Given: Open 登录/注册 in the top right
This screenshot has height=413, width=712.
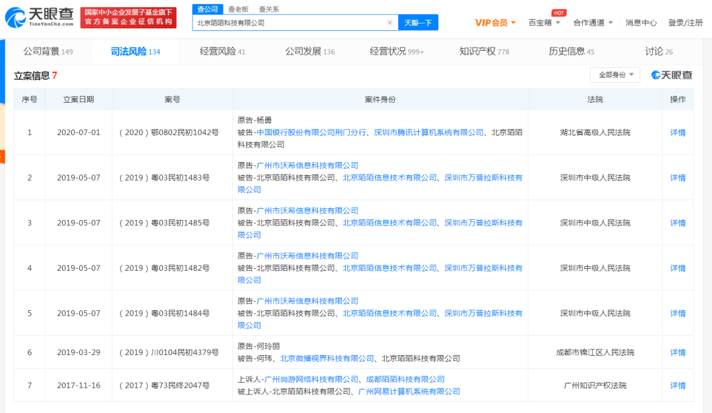Looking at the screenshot, I should click(685, 22).
